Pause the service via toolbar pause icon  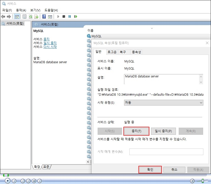click(70, 16)
